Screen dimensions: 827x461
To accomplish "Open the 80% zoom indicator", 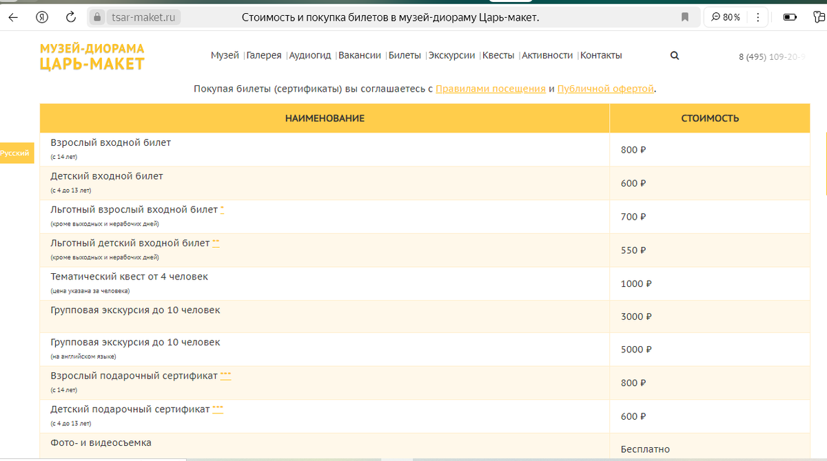I will click(725, 17).
